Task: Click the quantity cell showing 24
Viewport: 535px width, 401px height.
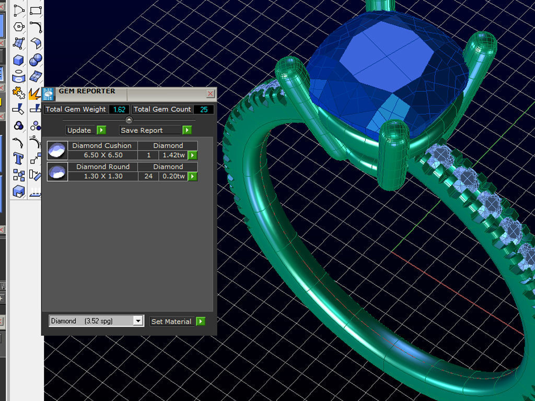Action: pyautogui.click(x=148, y=176)
